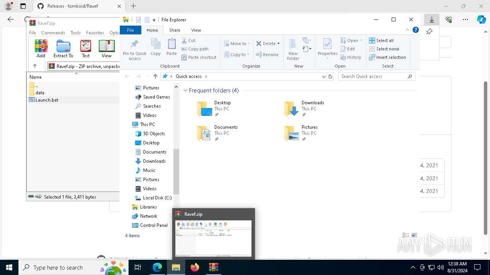This screenshot has height=275, width=490.
Task: Collapse Frequent folders section
Action: click(185, 91)
